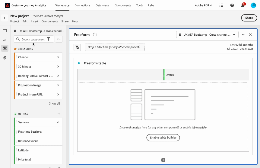The height and width of the screenshot is (168, 260).
Task: Click the Metrics section icon
Action: [x=15, y=114]
